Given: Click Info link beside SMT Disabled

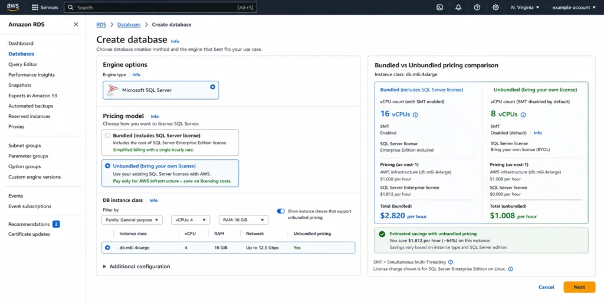Looking at the screenshot, I should (538, 133).
